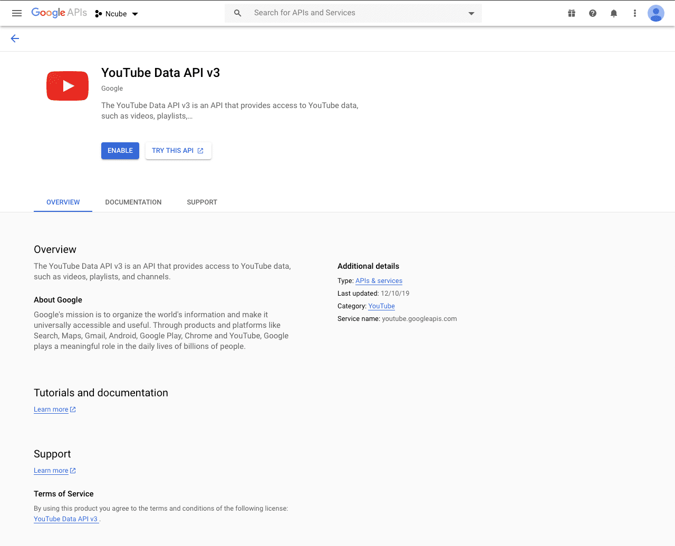Screen dimensions: 675x546
Task: Open the gift free trial icon
Action: tap(572, 13)
